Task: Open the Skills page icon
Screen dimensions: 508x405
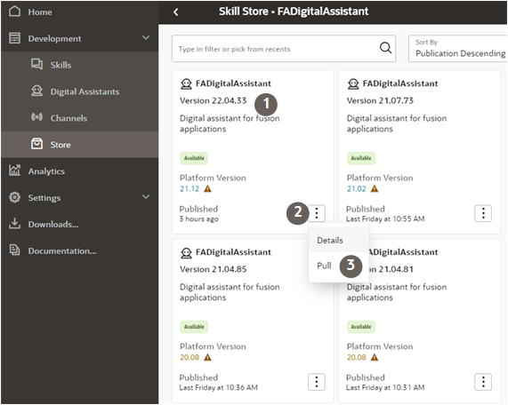Action: pos(36,64)
